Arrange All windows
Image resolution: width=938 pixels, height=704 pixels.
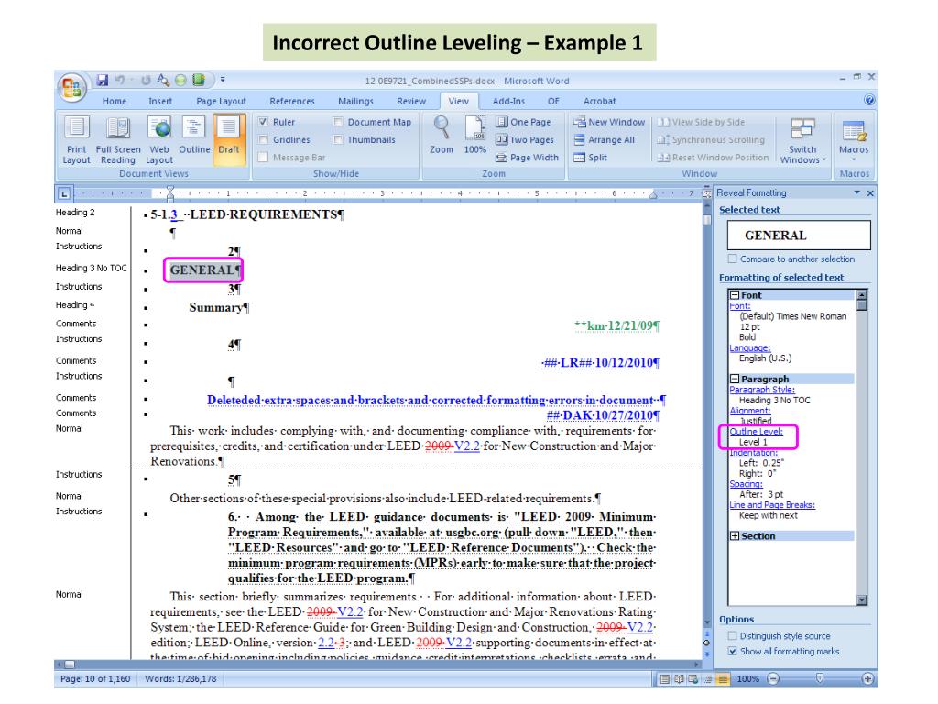click(605, 140)
